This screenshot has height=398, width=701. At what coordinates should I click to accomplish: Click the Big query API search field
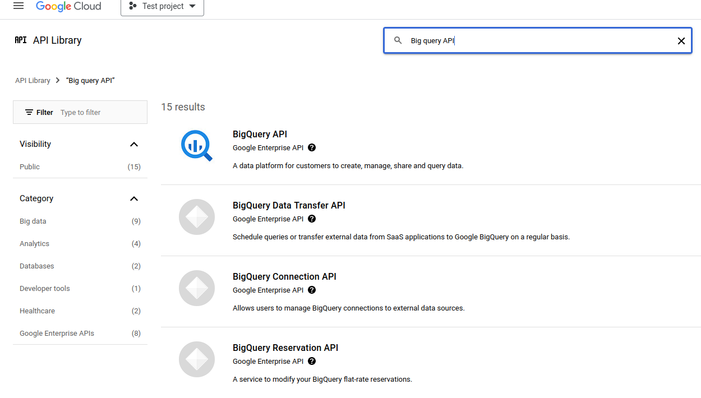[538, 41]
